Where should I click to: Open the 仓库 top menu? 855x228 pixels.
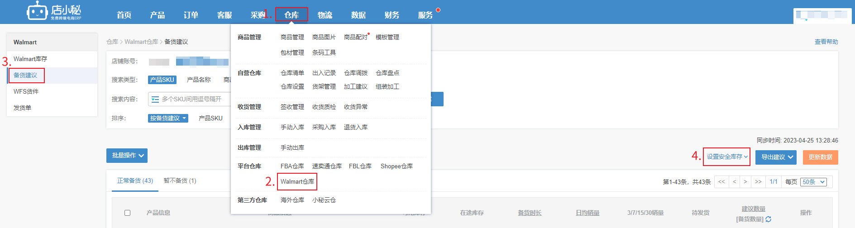point(291,15)
